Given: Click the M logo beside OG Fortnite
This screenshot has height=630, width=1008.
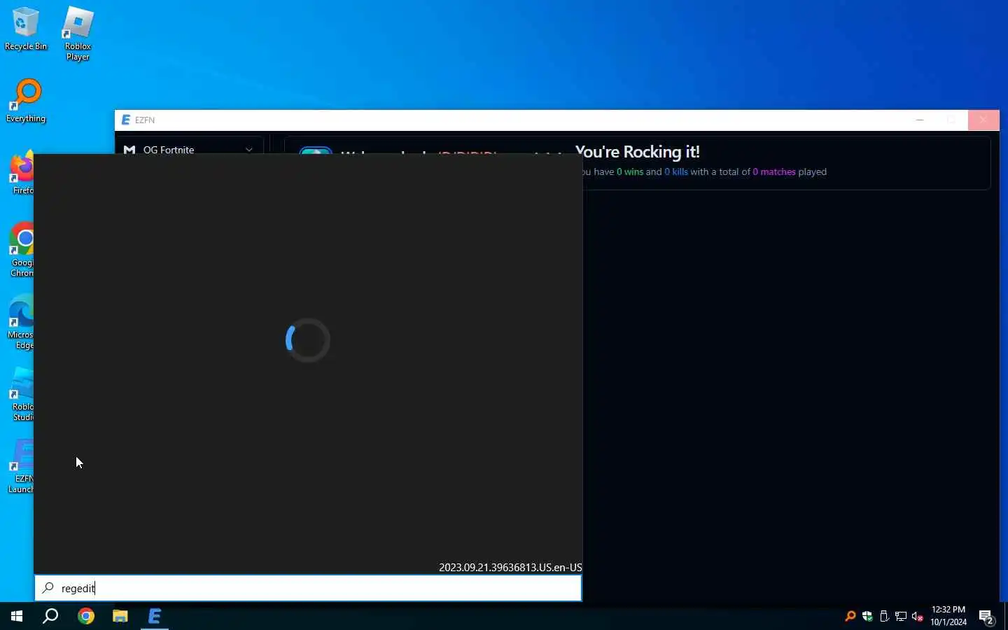Looking at the screenshot, I should coord(129,150).
